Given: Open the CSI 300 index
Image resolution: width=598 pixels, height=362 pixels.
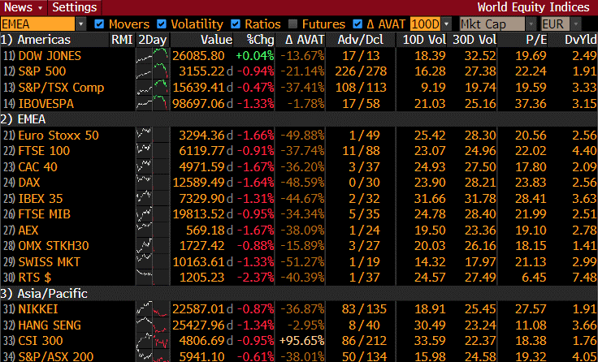Looking at the screenshot, I should point(41,341).
